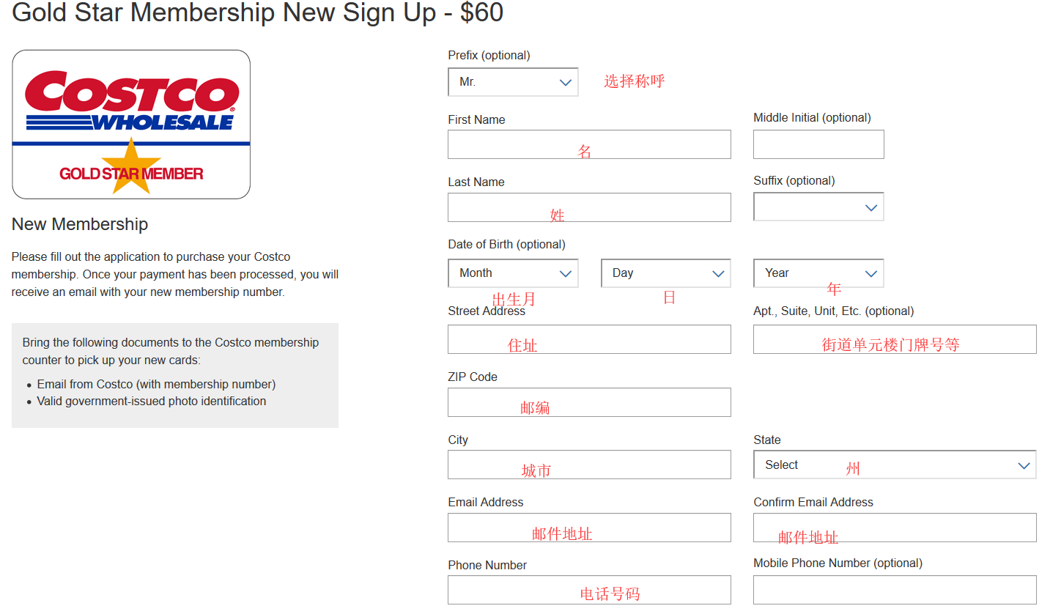The width and height of the screenshot is (1061, 614).
Task: Click the First Name input field
Action: (x=589, y=144)
